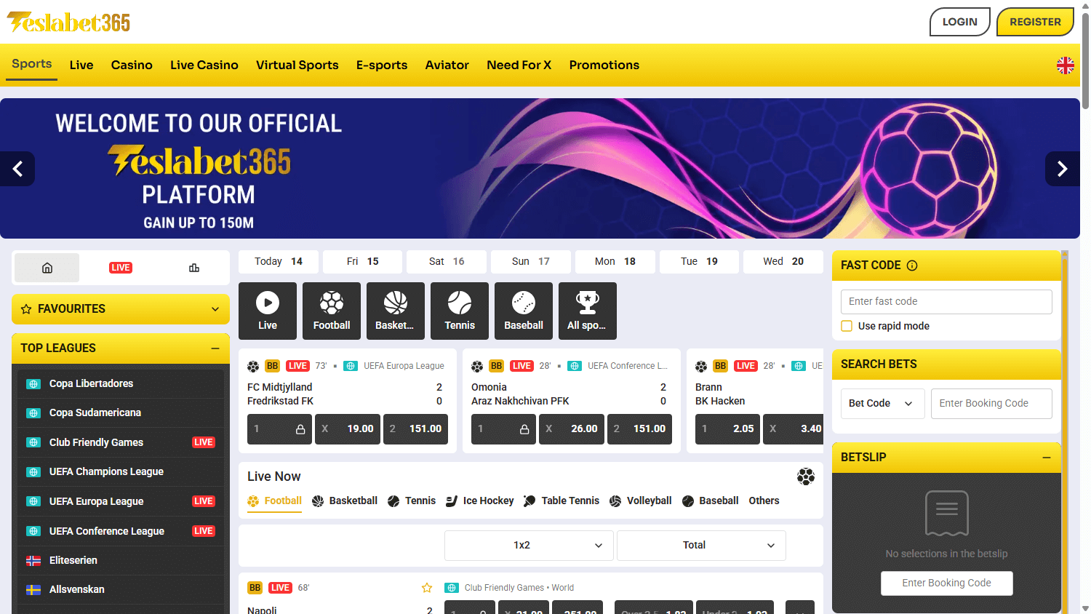The image size is (1091, 614).
Task: Click the REGISTER button
Action: click(1035, 21)
